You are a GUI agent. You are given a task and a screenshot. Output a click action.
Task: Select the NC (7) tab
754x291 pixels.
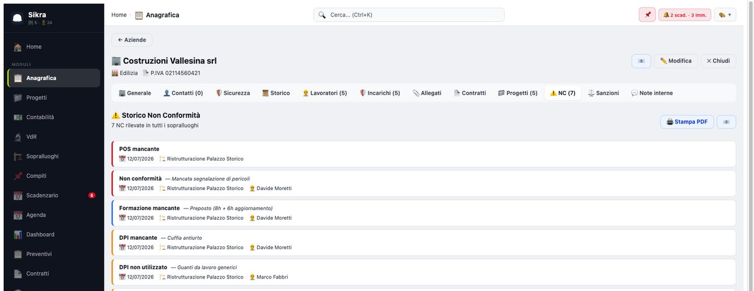pyautogui.click(x=563, y=93)
